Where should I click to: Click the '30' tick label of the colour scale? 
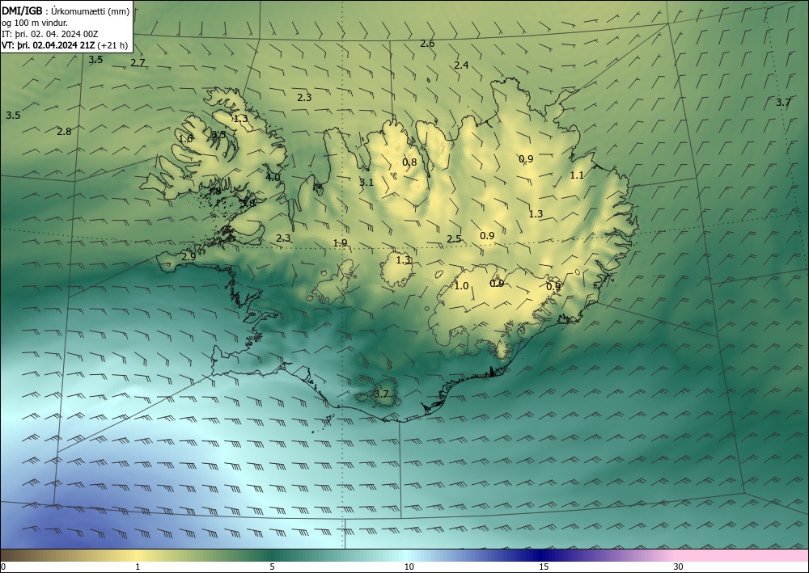click(x=679, y=567)
